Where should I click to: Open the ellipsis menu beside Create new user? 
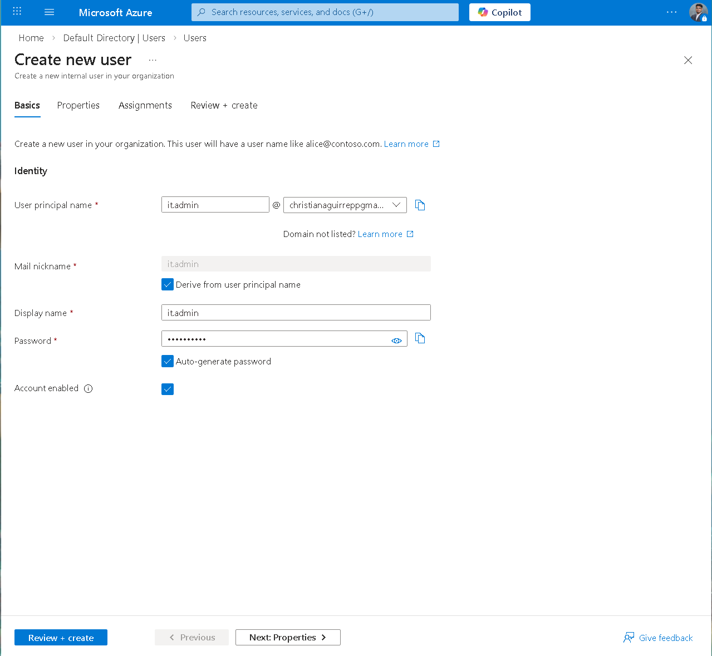pos(153,60)
